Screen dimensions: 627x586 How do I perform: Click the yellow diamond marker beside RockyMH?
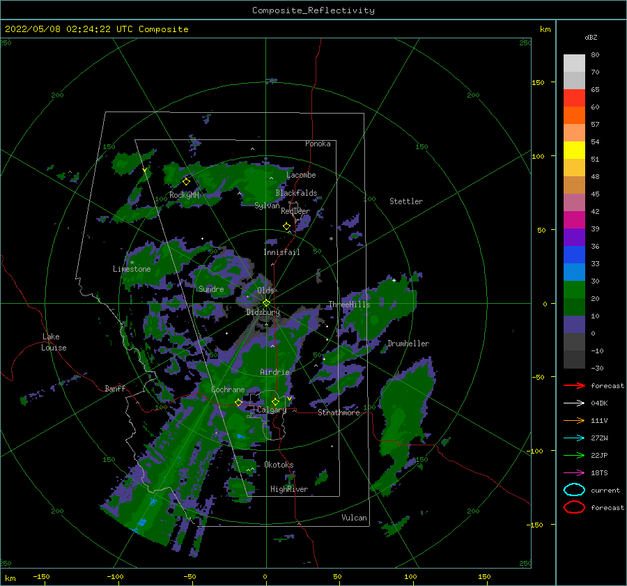pyautogui.click(x=186, y=182)
